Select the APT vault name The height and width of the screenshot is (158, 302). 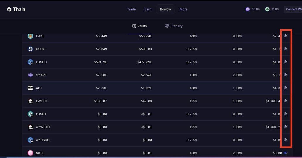(x=39, y=88)
